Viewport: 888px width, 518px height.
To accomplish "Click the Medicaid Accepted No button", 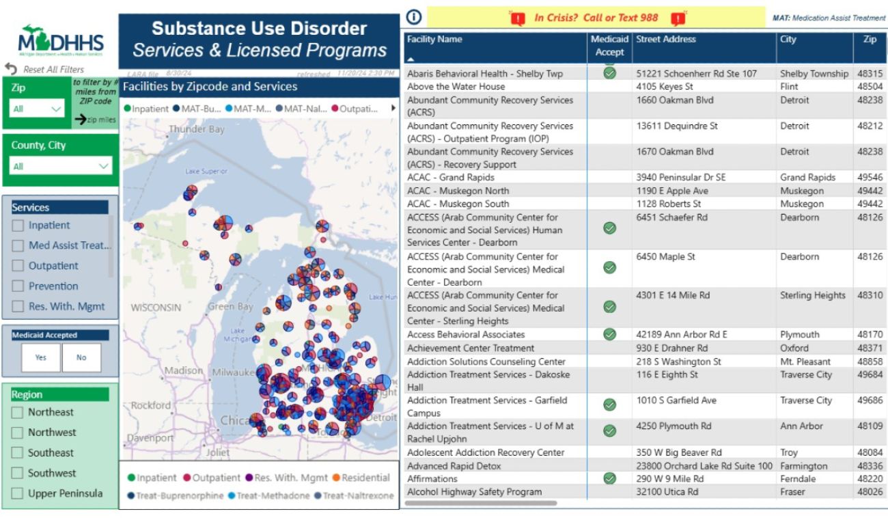I will point(81,357).
